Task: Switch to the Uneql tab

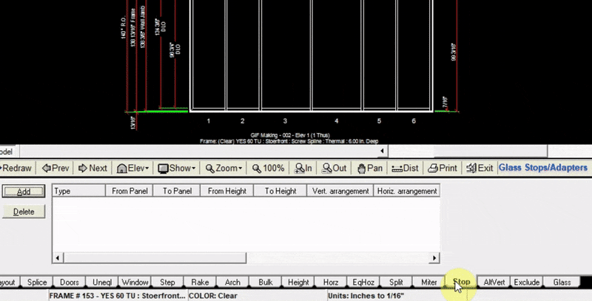Action: tap(102, 282)
